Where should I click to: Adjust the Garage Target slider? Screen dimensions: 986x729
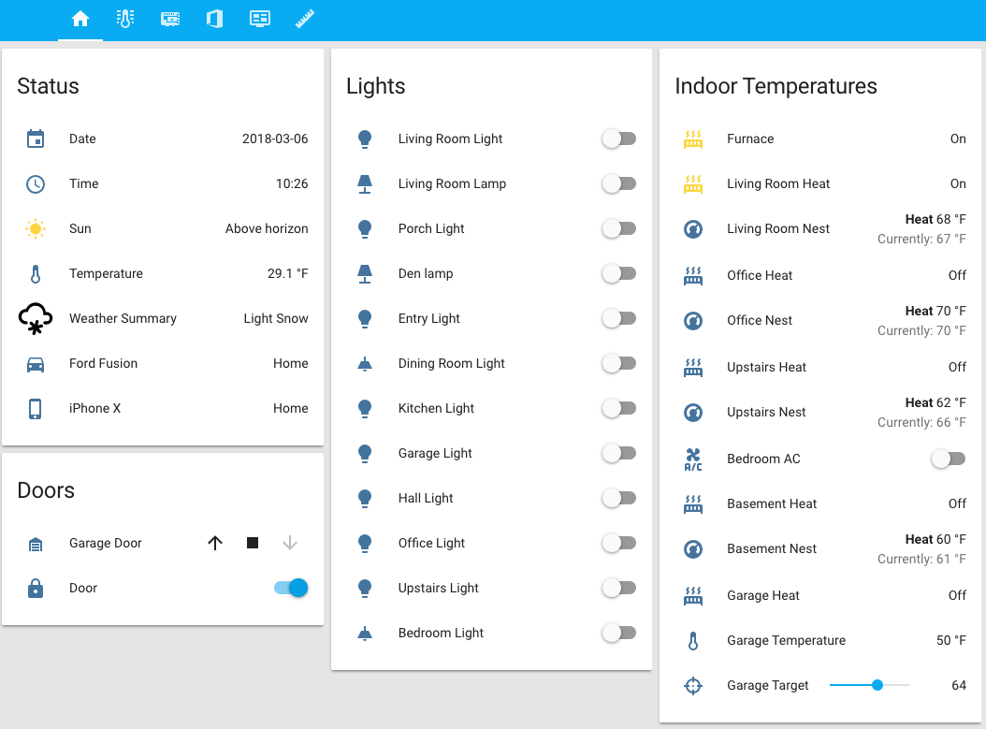[x=869, y=686]
